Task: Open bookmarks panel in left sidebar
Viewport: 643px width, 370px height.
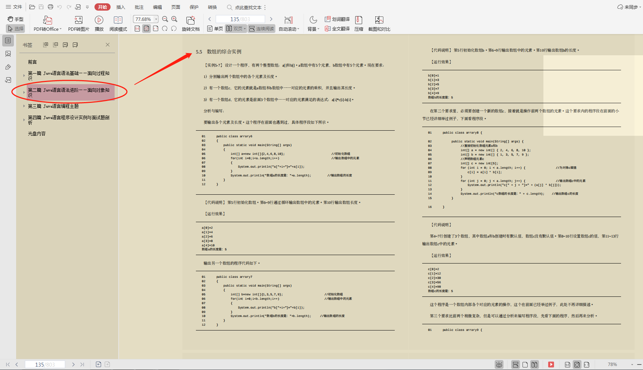Action: (8, 41)
